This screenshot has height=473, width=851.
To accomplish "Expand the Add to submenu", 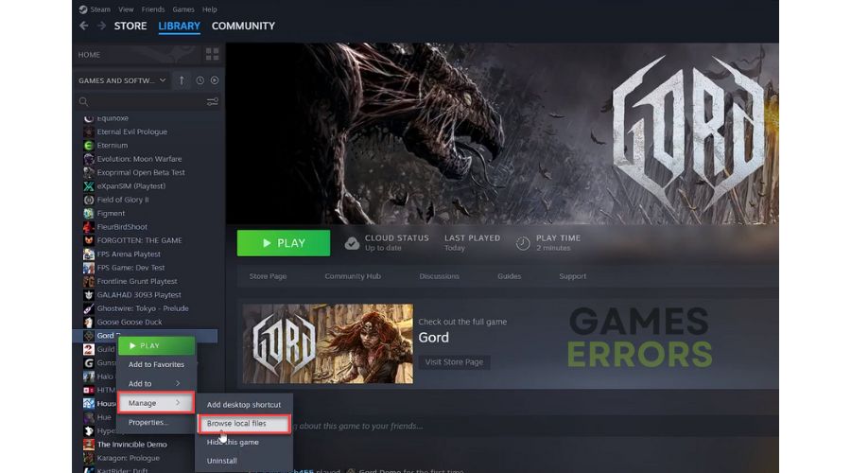I will [x=156, y=383].
